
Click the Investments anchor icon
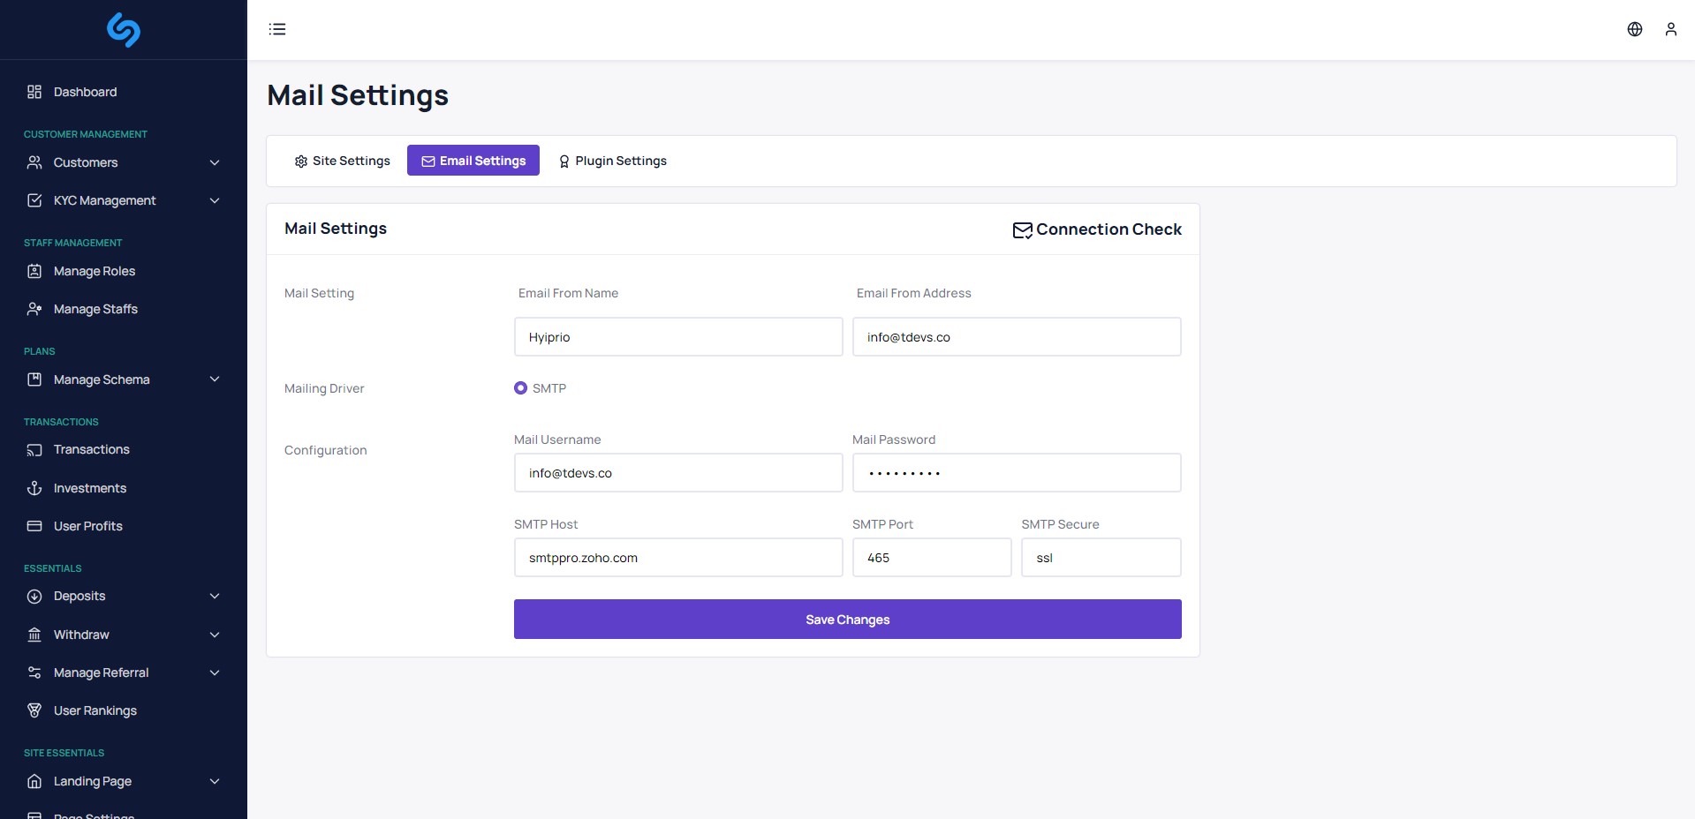(34, 488)
